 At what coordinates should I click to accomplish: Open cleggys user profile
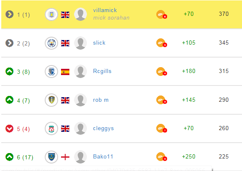[x=103, y=128]
